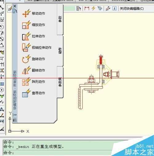The width and height of the screenshot is (154, 156).
Task: Select the Quick Dimension tool
Action: 2,52
